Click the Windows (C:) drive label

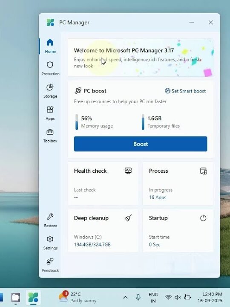click(x=88, y=237)
